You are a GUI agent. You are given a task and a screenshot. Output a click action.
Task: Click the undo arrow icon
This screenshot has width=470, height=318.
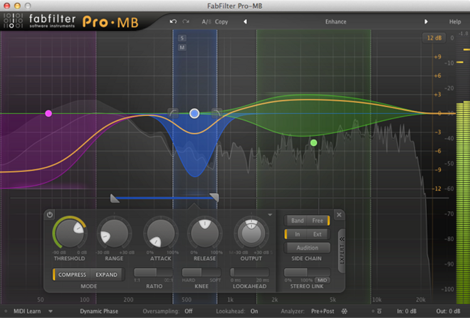[x=173, y=21]
